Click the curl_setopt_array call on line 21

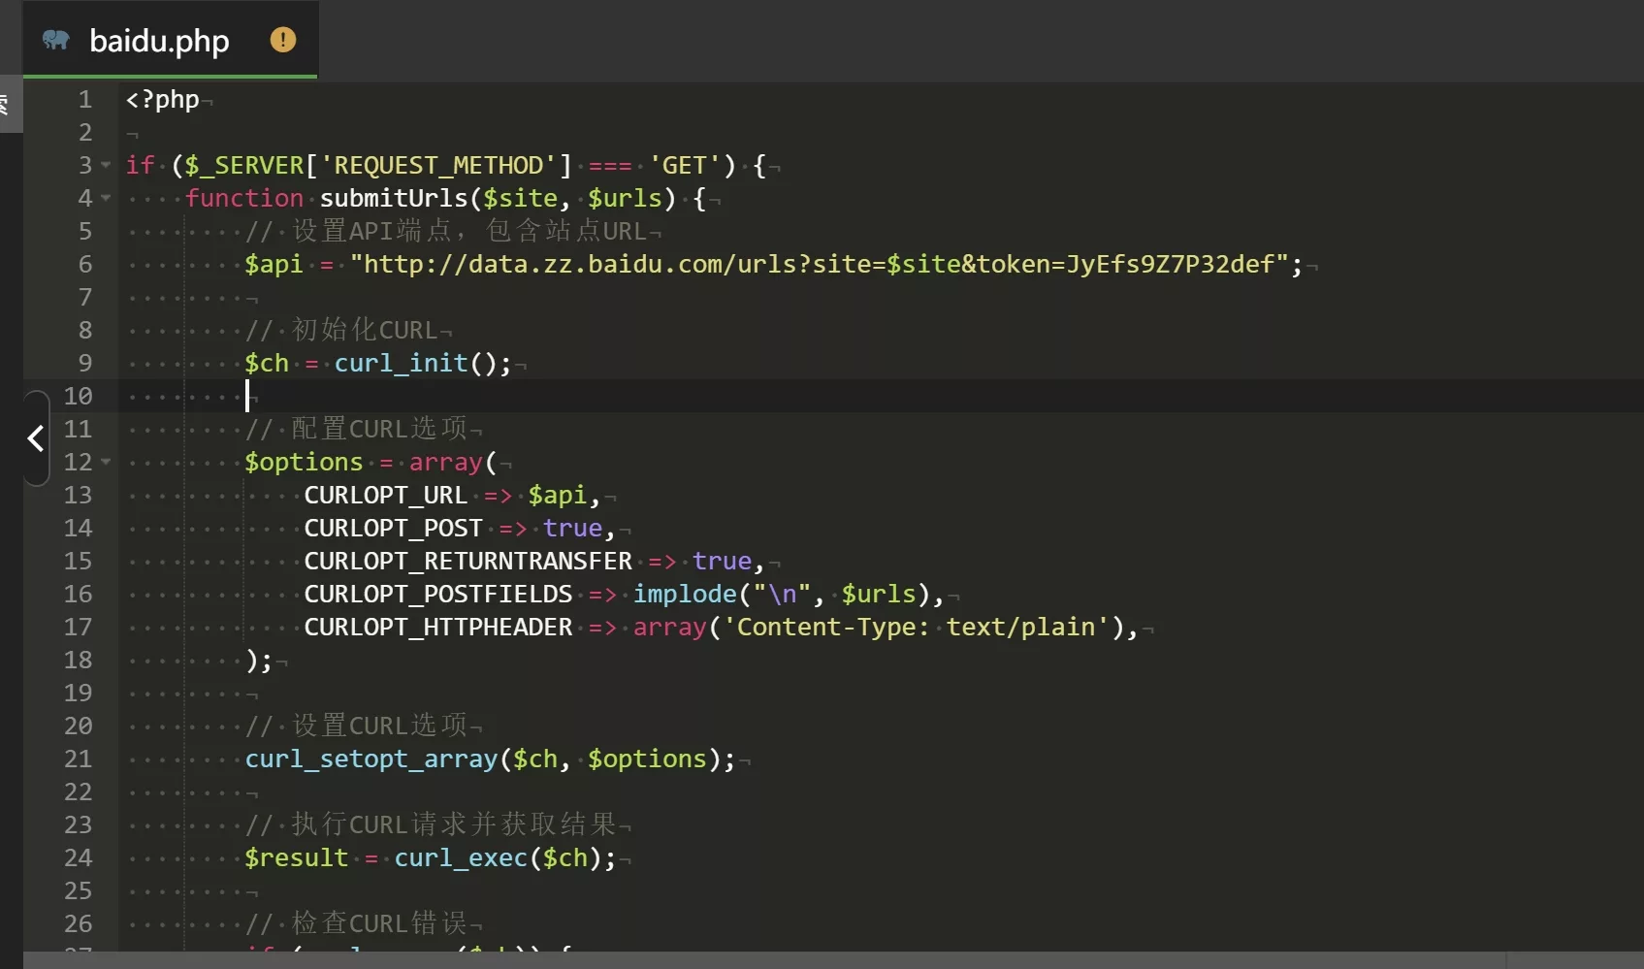371,759
